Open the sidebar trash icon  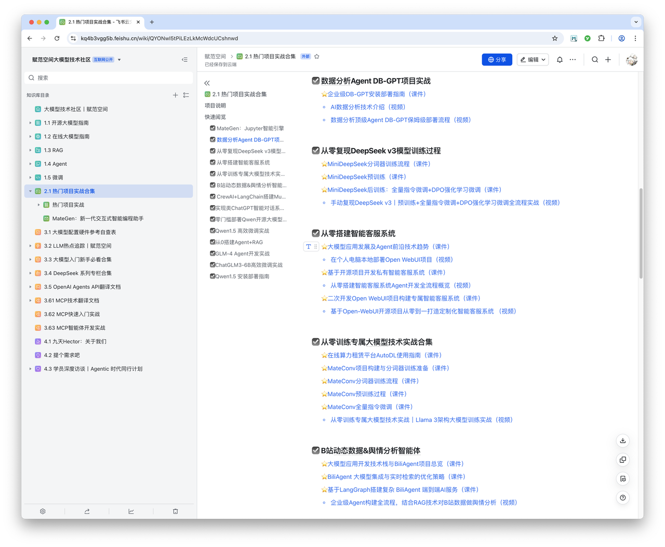coord(175,511)
